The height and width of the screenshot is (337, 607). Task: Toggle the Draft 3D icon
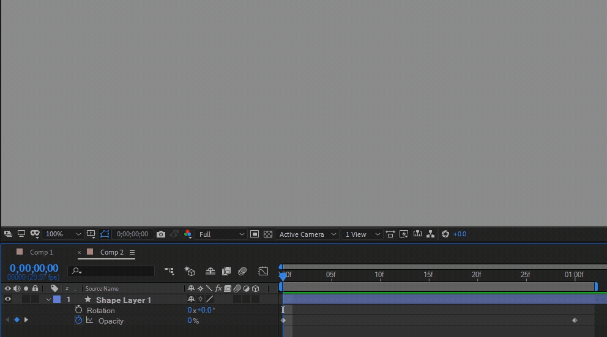coord(189,271)
